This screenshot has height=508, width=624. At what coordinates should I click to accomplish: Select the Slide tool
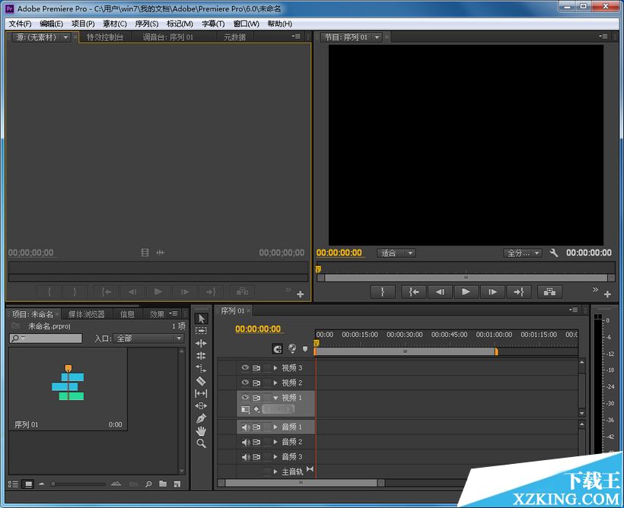201,406
